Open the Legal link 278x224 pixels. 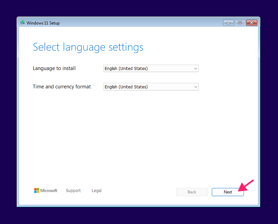[97, 191]
